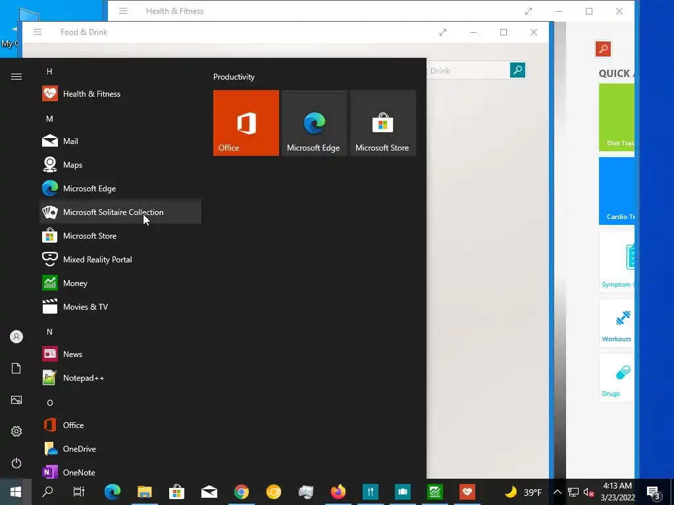Screen dimensions: 674x505
Task: Toggle Food & Drink full-screen arrow
Action: tap(443, 32)
